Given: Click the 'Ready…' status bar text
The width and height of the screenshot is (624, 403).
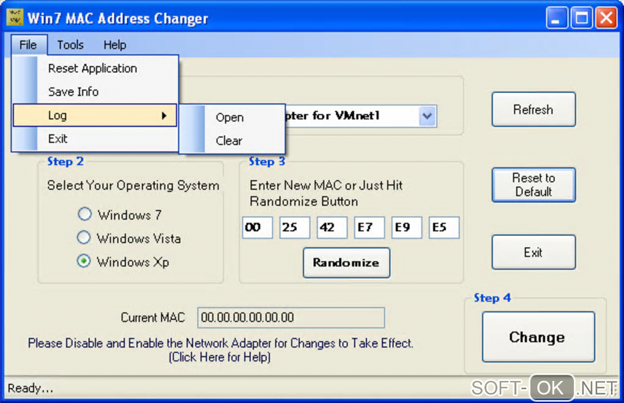Looking at the screenshot, I should 30,388.
